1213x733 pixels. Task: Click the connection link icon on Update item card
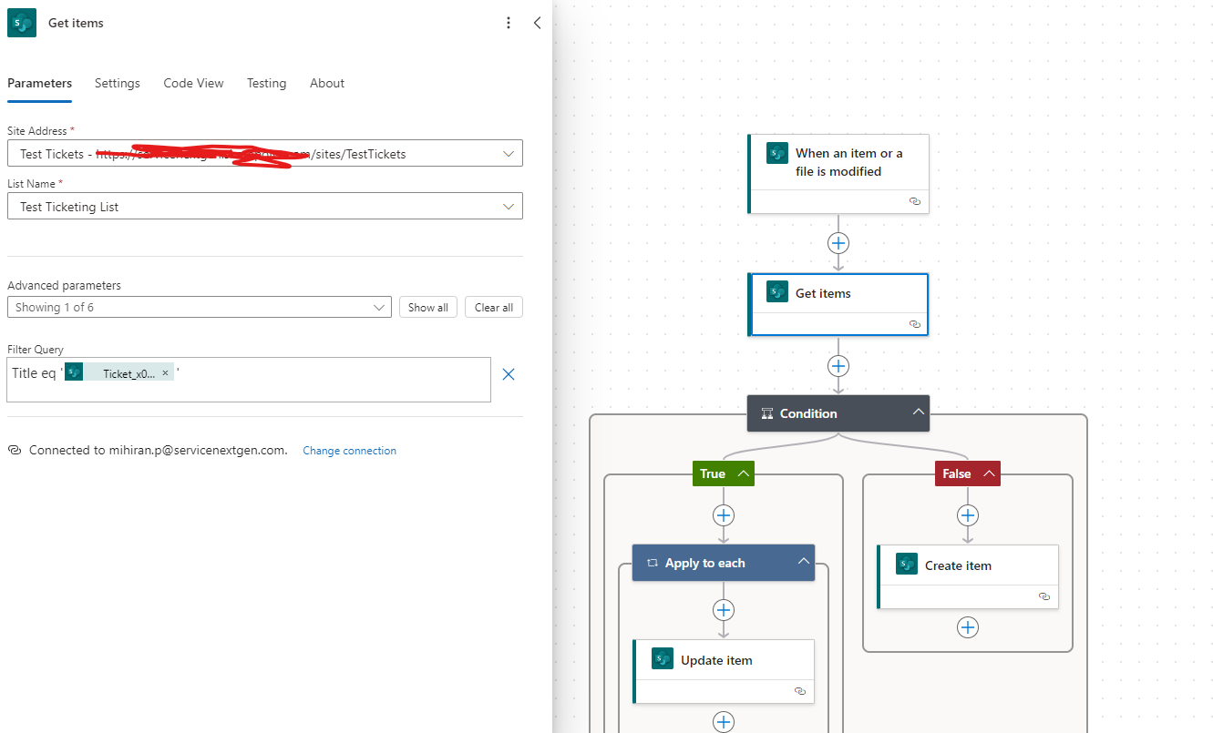(x=800, y=691)
